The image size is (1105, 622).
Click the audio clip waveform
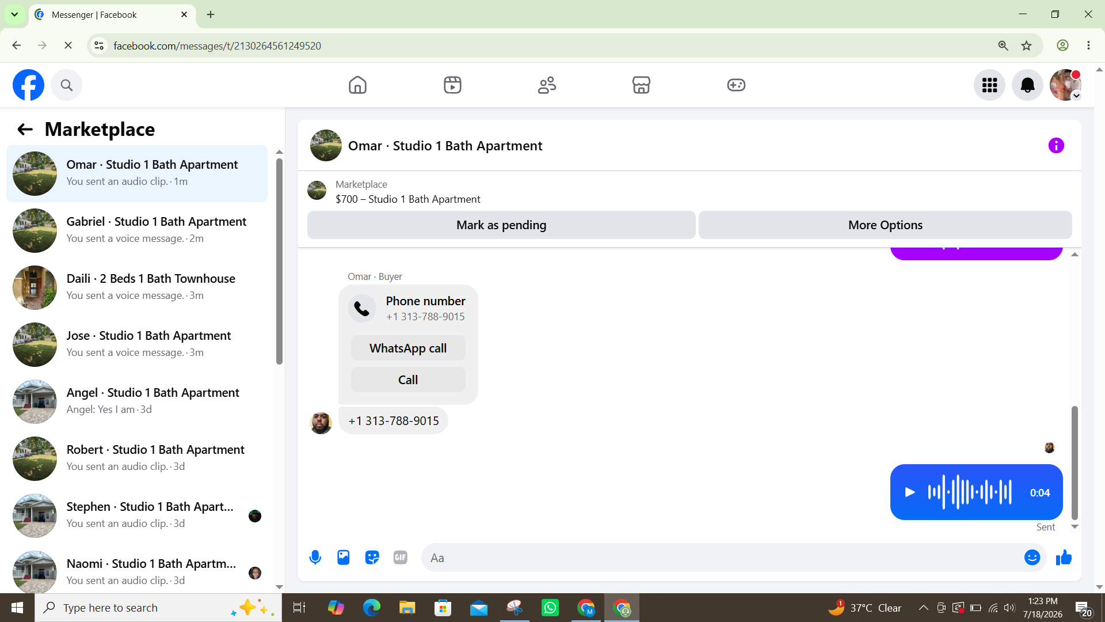point(970,492)
